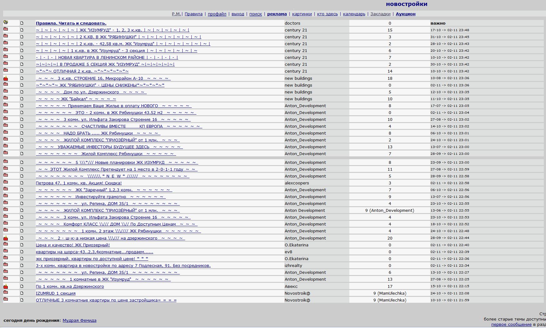Image resolution: width=546 pixels, height=328 pixels.
Task: Click the hot-topic red folder icon for 'СТРОЕНИЕ 16, Микрорайон А-10'
Action: coord(6,78)
